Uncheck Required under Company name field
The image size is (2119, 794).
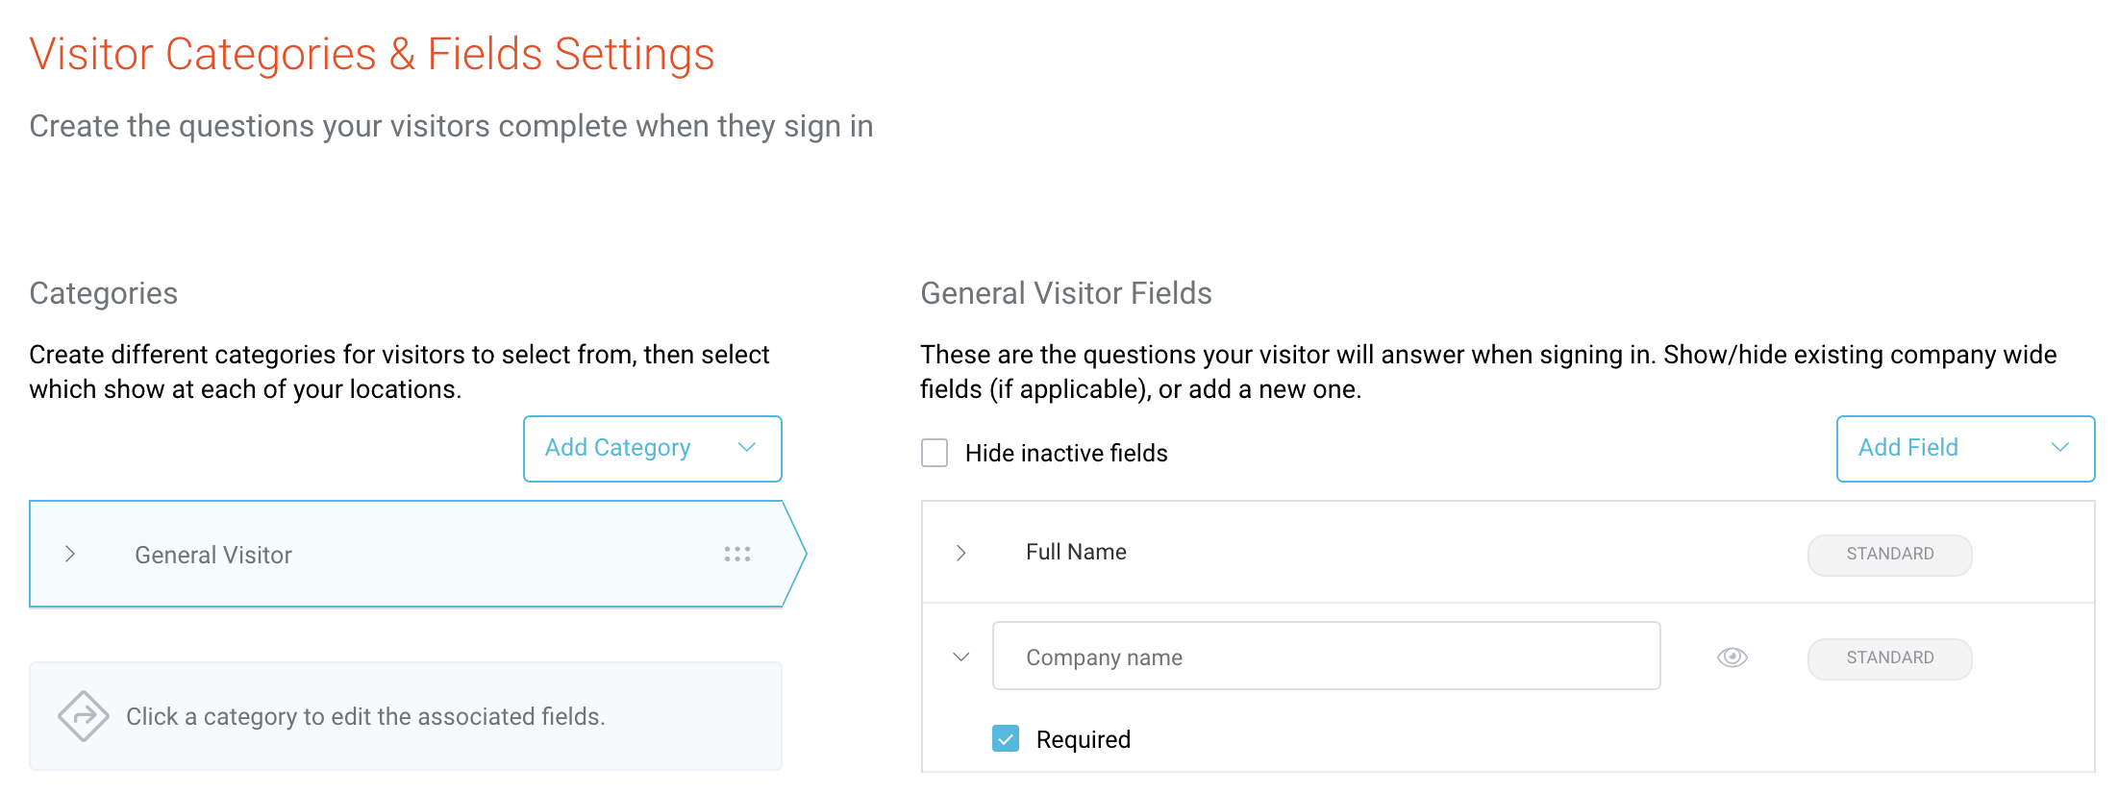point(1005,738)
